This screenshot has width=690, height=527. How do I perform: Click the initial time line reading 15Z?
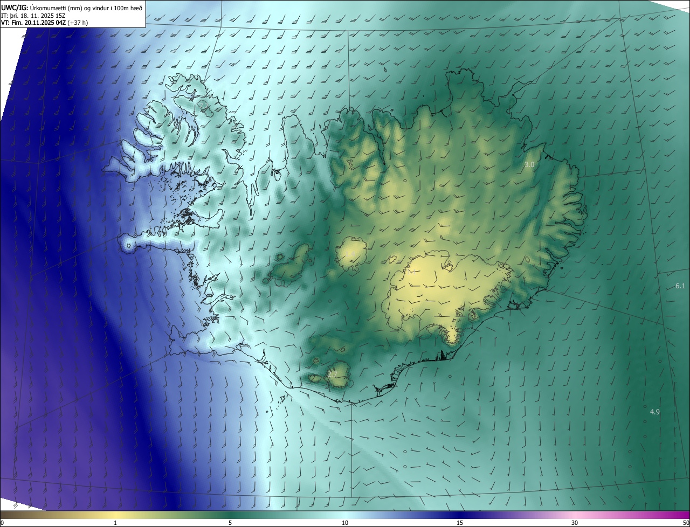tap(33, 15)
